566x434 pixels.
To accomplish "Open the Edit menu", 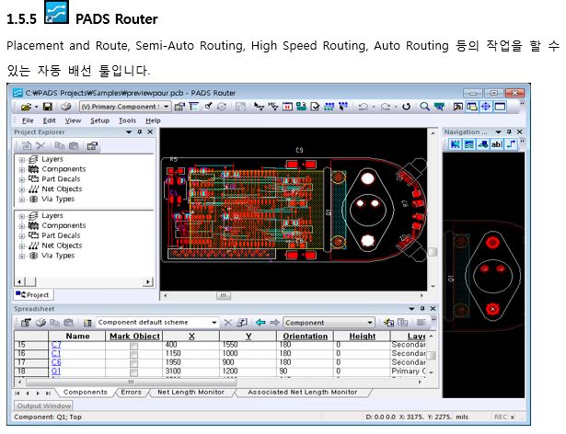I will click(x=49, y=120).
